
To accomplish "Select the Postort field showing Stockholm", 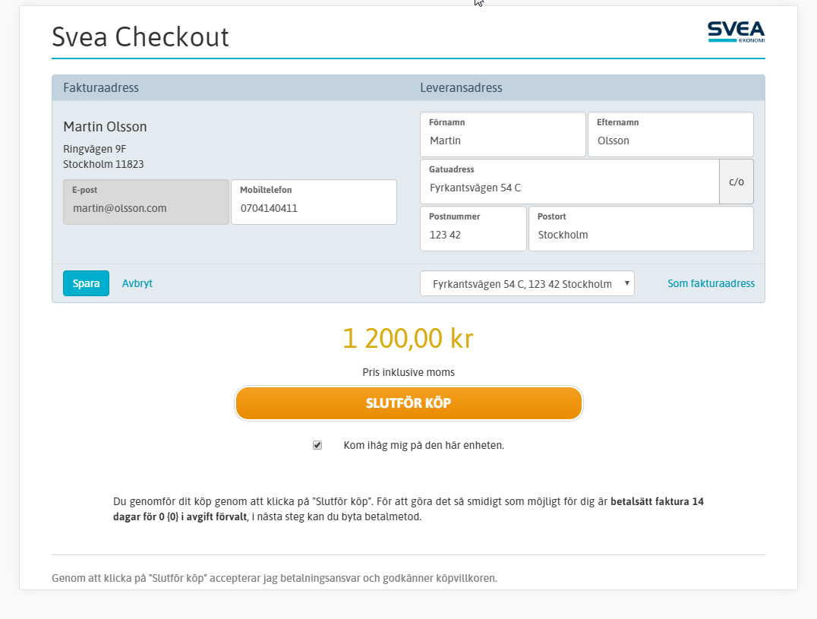I will pyautogui.click(x=640, y=235).
